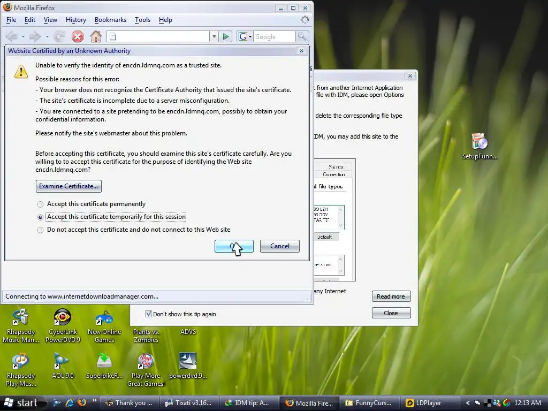Screen dimensions: 548x411
Task: Open the address bar history dropdown
Action: pos(214,36)
